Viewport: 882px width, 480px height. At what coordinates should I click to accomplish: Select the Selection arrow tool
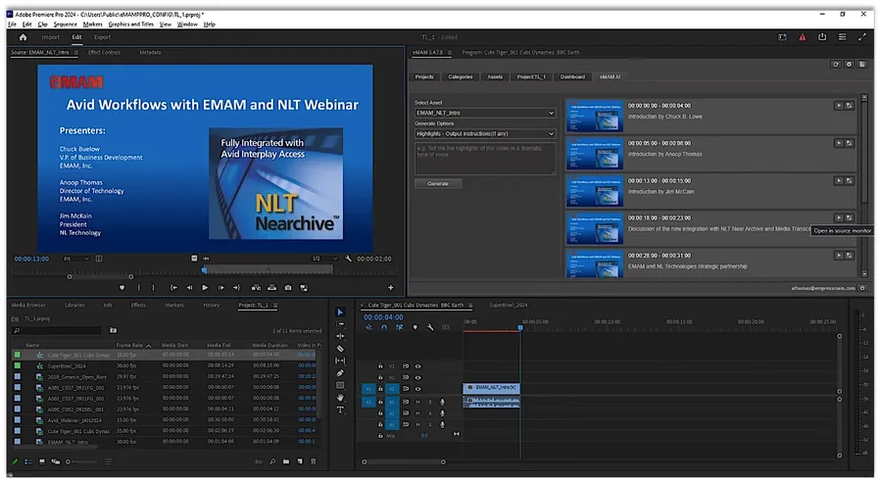(x=340, y=312)
